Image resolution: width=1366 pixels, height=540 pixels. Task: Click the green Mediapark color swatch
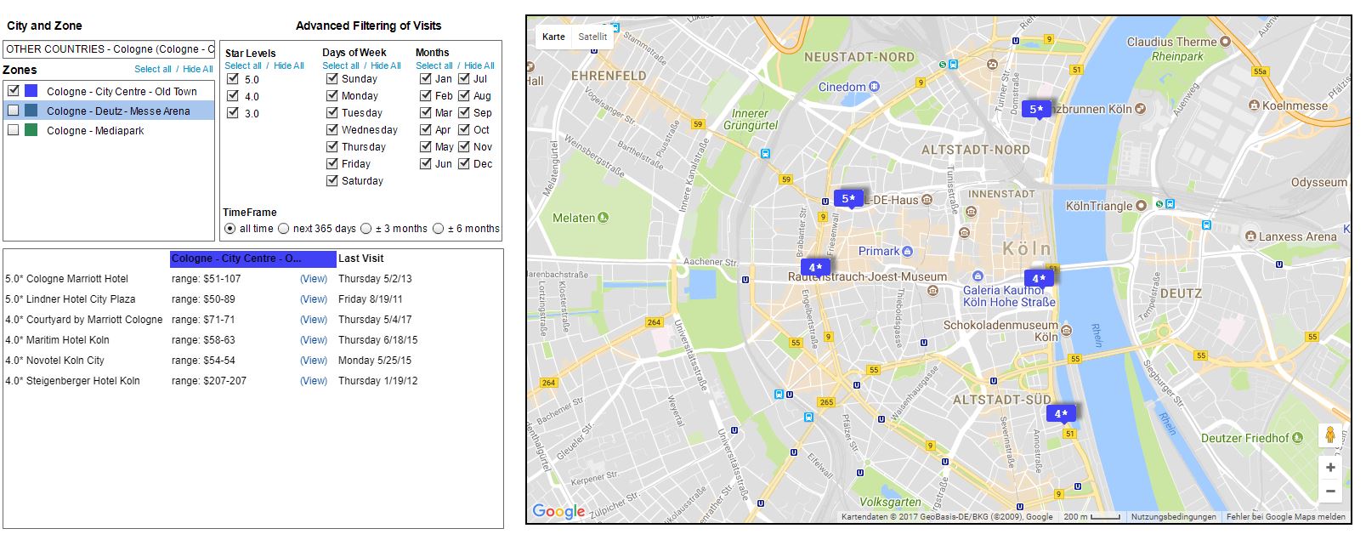31,129
